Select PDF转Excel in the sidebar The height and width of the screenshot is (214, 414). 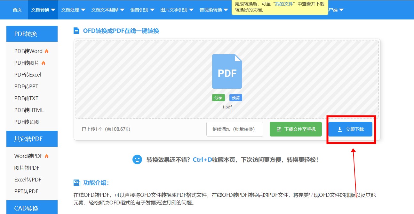point(28,75)
